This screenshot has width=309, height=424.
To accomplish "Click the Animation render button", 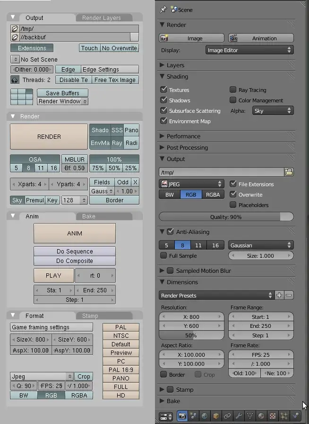I will pyautogui.click(x=261, y=38).
